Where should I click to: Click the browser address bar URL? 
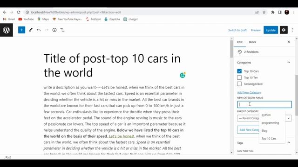[76, 13]
